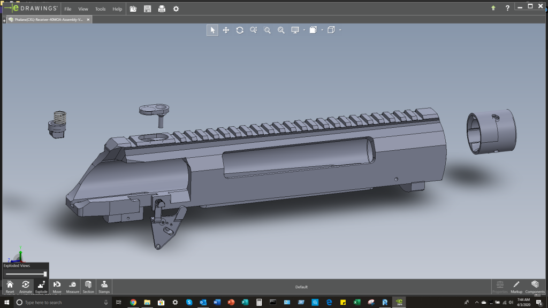Toggle the Explode tool
The image size is (548, 308).
[41, 287]
